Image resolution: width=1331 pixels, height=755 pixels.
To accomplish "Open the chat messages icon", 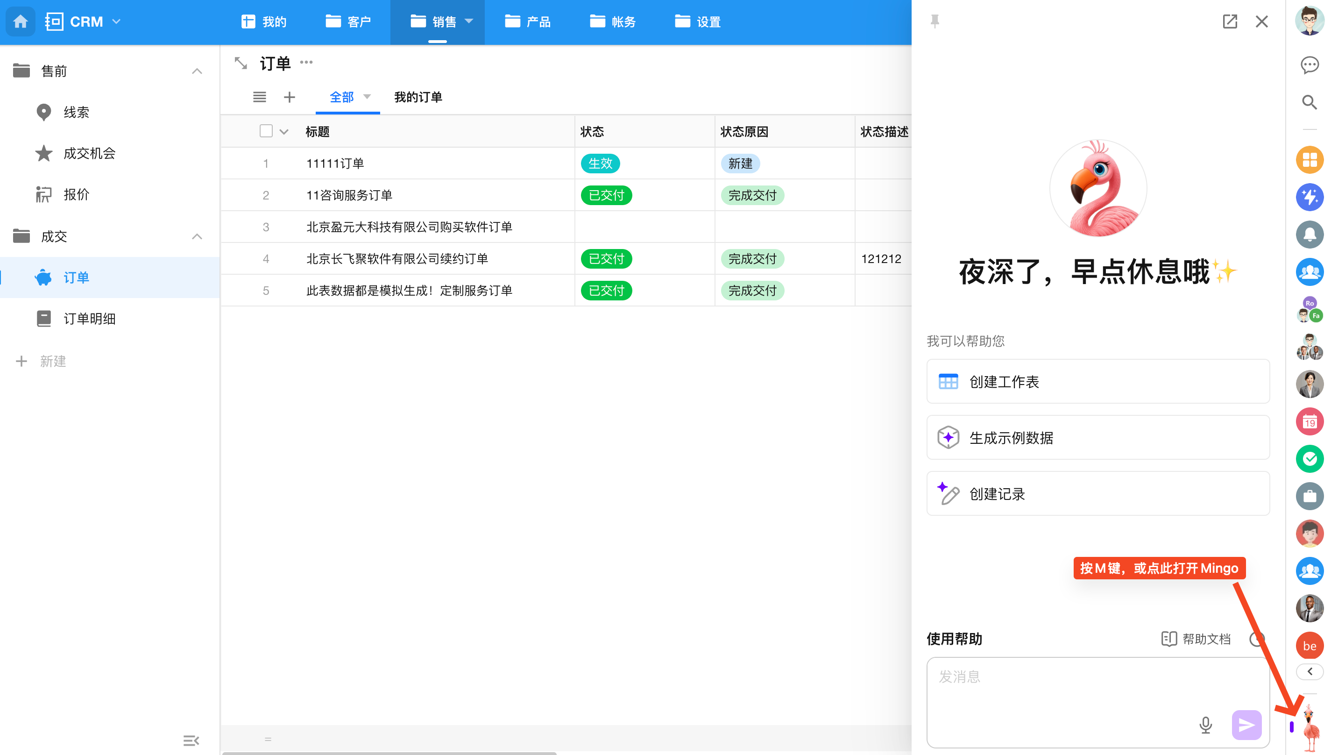I will tap(1309, 65).
